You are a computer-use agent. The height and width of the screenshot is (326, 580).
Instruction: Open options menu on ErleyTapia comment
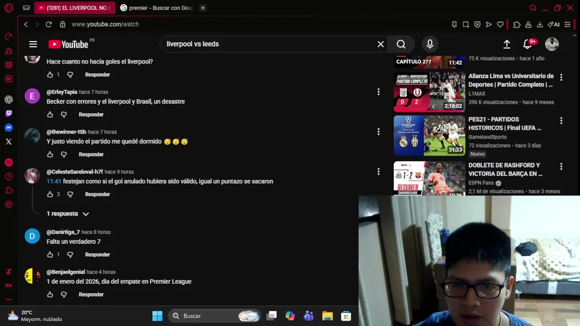pos(378,92)
